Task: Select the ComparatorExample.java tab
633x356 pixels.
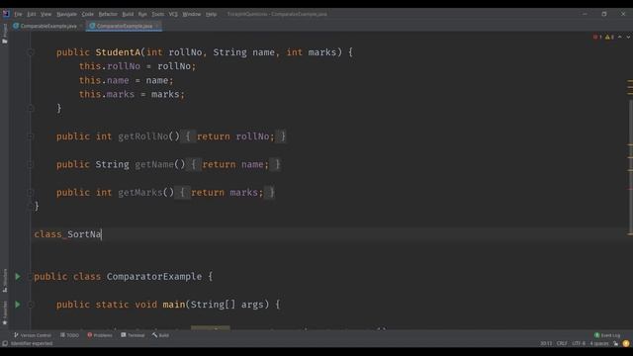Action: (125, 26)
